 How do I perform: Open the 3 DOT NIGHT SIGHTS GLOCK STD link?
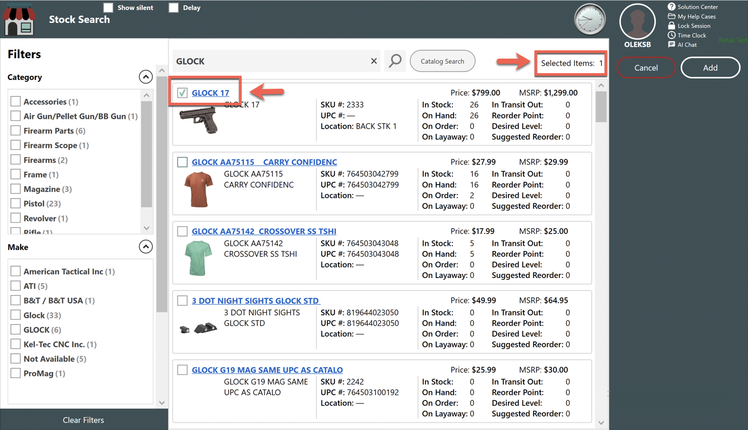256,300
